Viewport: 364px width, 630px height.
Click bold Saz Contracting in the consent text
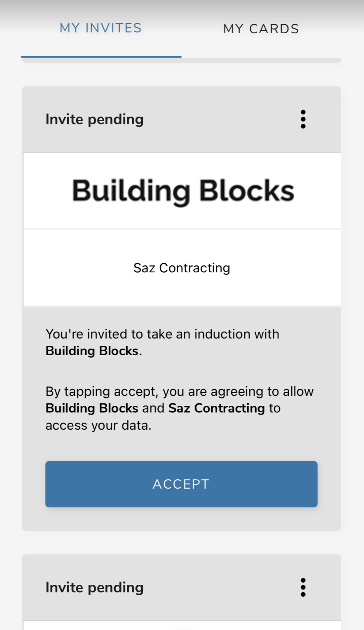tap(217, 408)
